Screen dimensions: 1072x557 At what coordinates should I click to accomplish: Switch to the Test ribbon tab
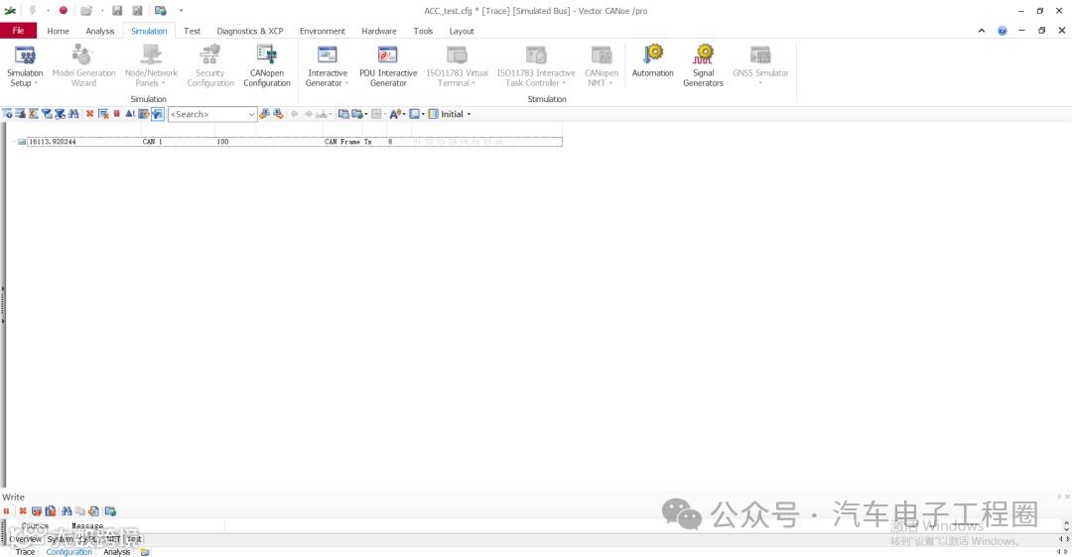193,31
